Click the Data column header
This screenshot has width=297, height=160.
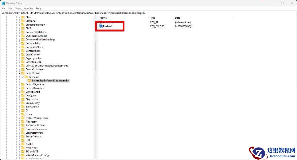point(178,18)
